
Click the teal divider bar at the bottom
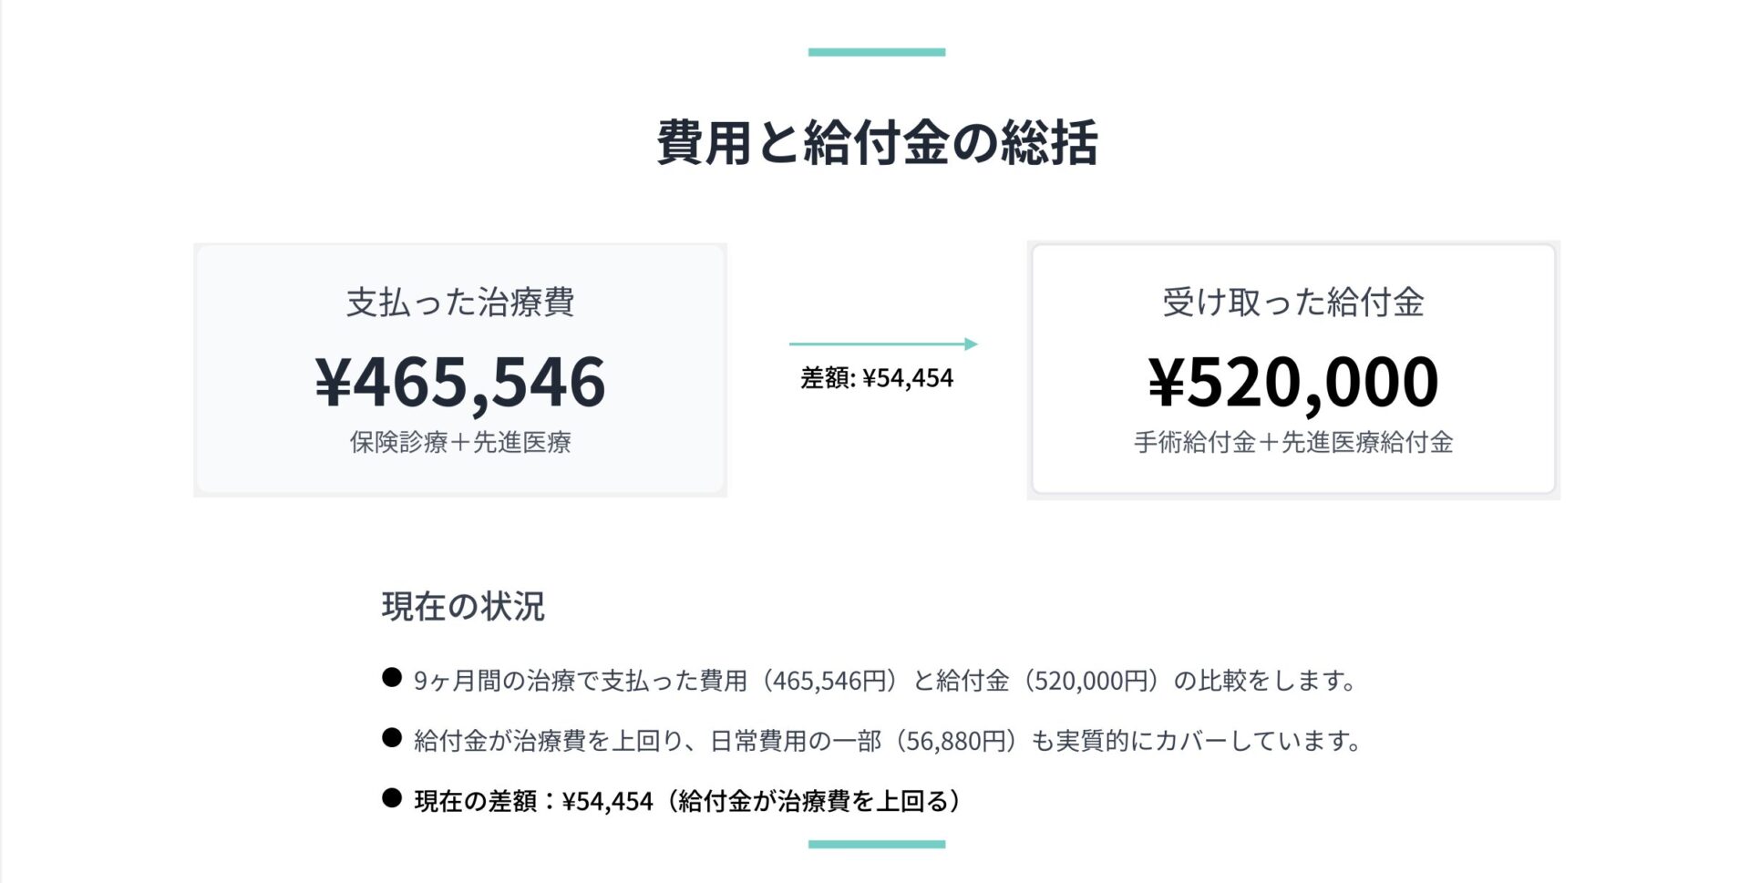click(876, 844)
